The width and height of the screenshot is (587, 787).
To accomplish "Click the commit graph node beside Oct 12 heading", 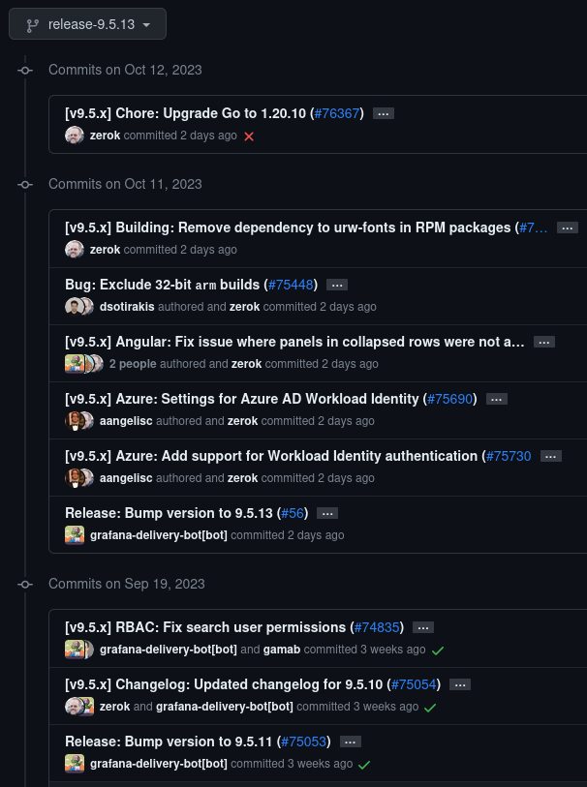I will point(25,70).
